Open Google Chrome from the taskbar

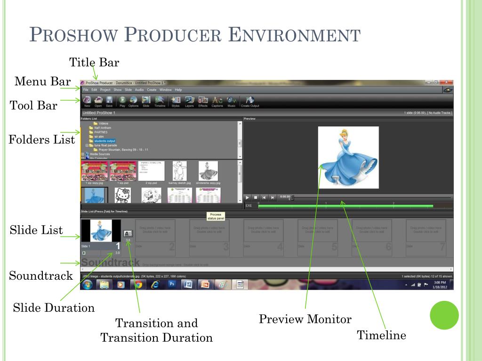pos(138,284)
